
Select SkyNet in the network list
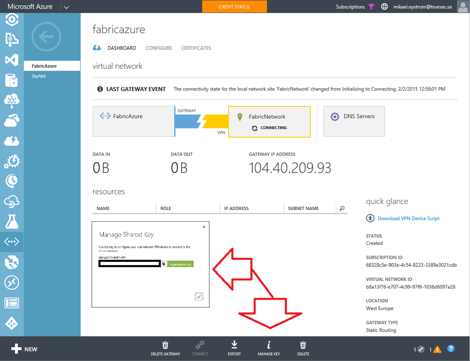[39, 76]
